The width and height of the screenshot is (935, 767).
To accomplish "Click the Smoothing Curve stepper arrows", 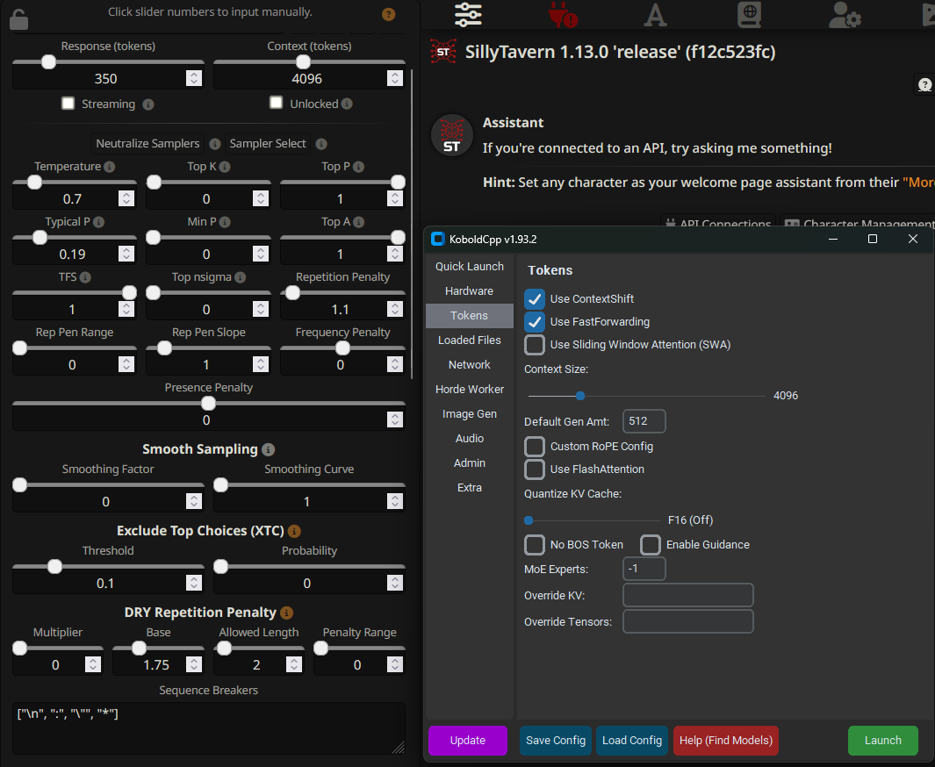I will 395,502.
